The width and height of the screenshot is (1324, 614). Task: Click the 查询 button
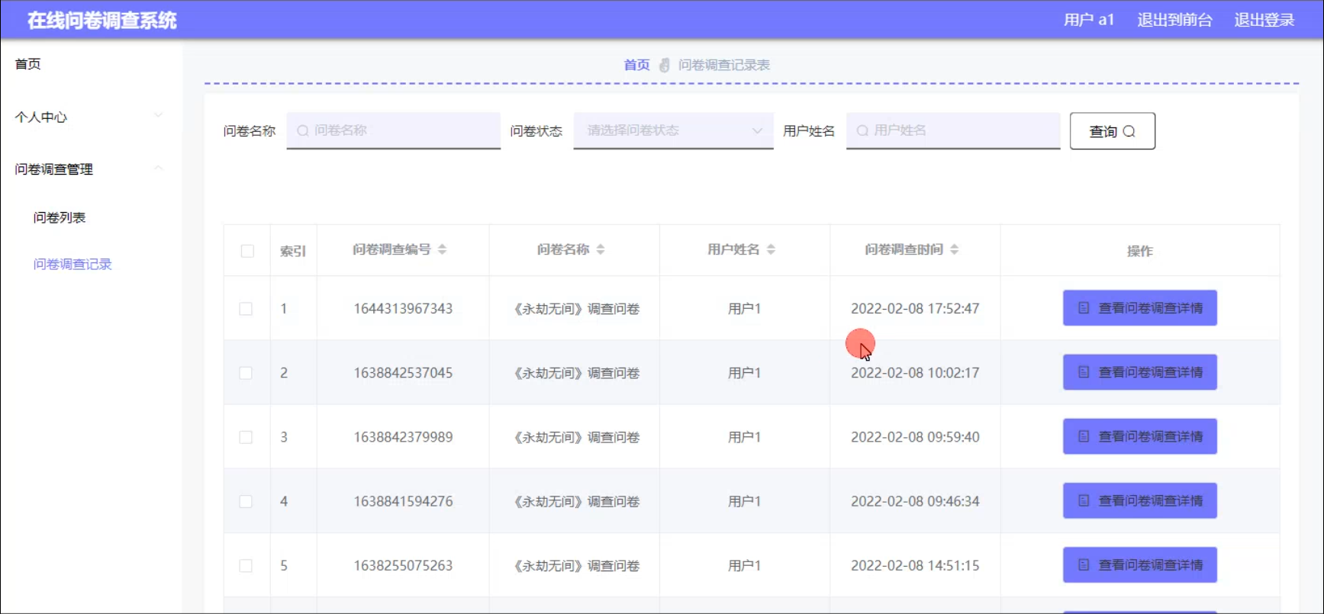tap(1113, 131)
